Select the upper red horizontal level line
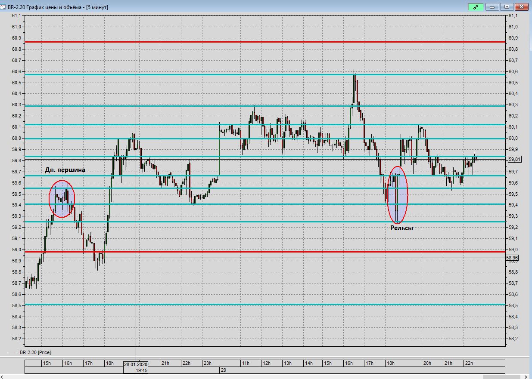This screenshot has height=379, width=532. 265,42
